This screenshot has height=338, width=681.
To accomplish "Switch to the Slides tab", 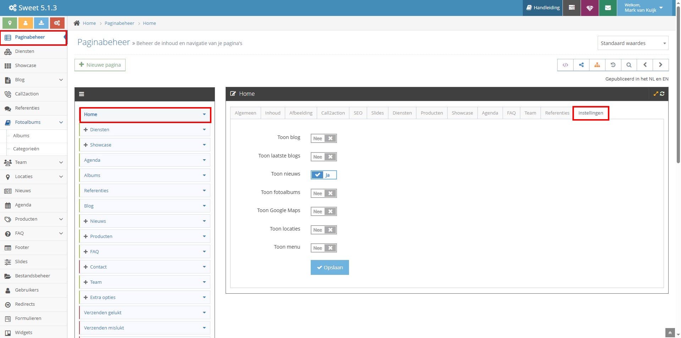I will [377, 113].
